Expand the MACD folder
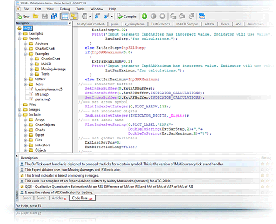 (31, 64)
